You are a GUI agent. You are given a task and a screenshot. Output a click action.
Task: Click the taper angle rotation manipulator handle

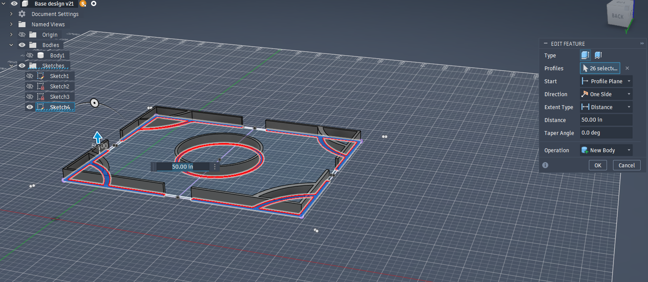tap(94, 103)
